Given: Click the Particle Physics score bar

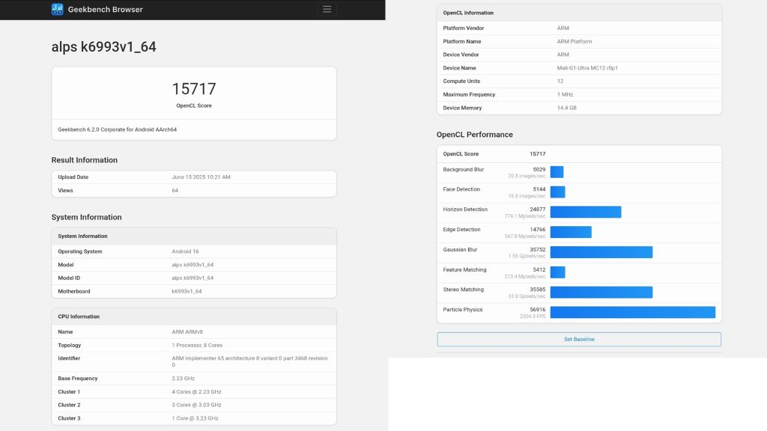Looking at the screenshot, I should point(632,312).
